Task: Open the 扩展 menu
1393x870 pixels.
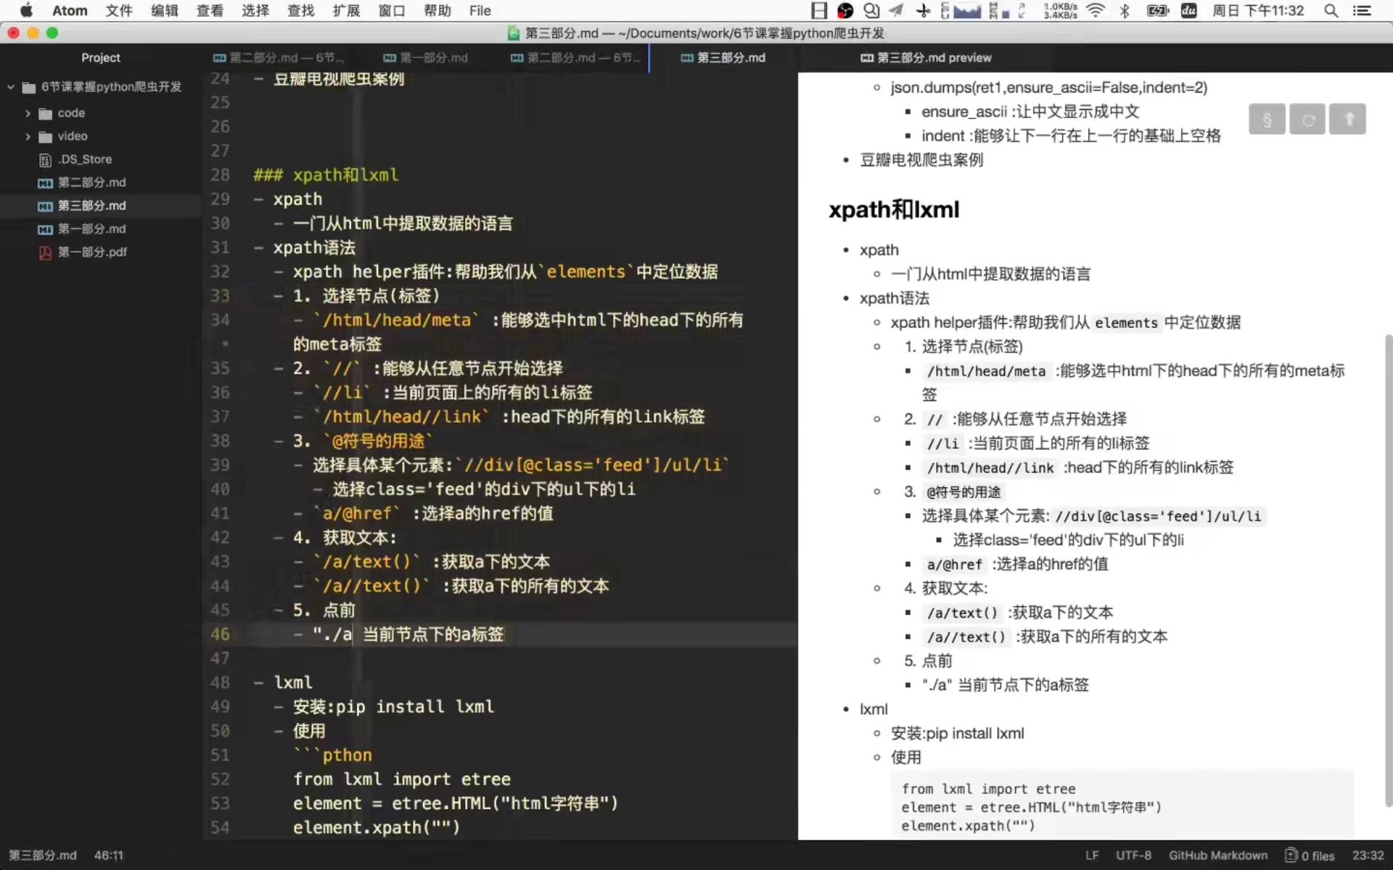Action: (x=346, y=10)
